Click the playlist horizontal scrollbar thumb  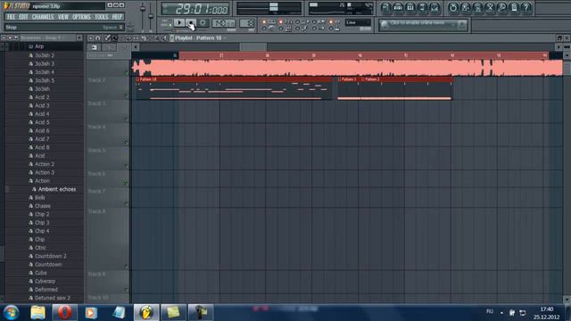click(x=253, y=47)
